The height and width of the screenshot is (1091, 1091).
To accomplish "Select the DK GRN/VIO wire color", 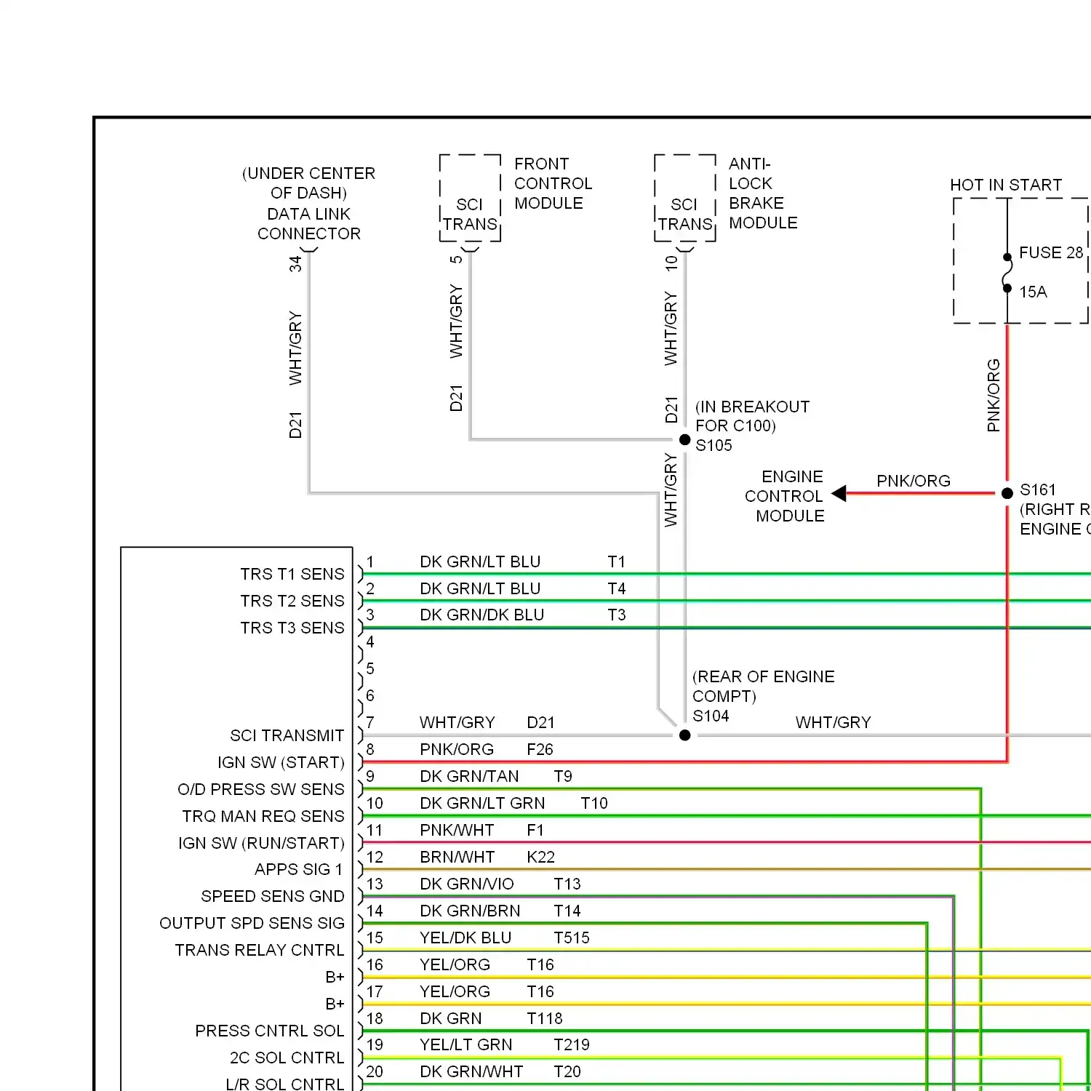I will click(467, 884).
